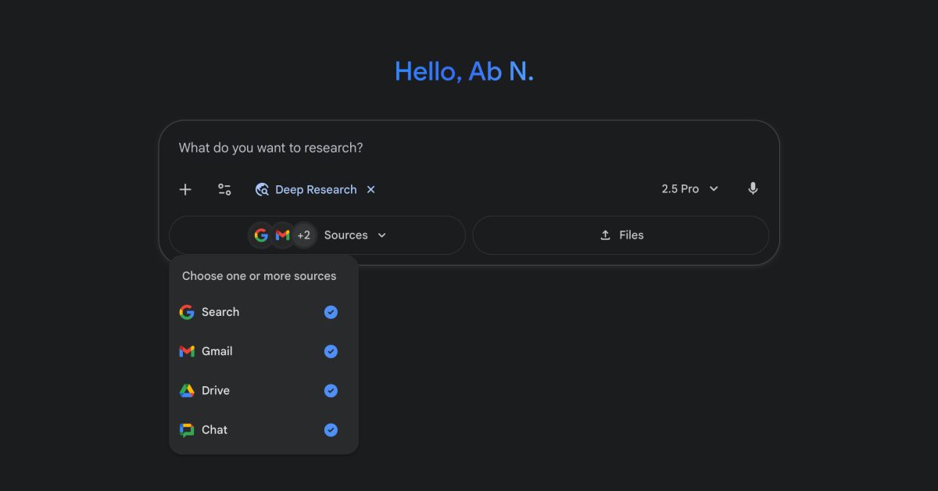Select the Search entry in the sources menu

click(222, 312)
